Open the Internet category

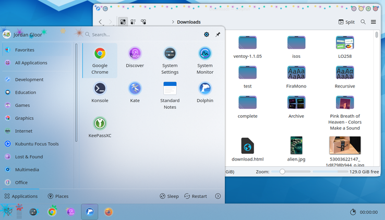(37, 131)
